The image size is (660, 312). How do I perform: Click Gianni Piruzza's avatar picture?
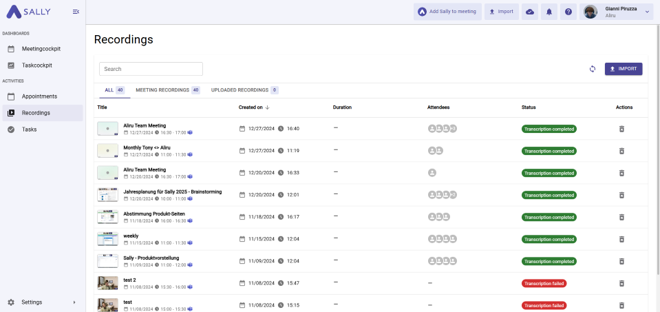point(590,12)
